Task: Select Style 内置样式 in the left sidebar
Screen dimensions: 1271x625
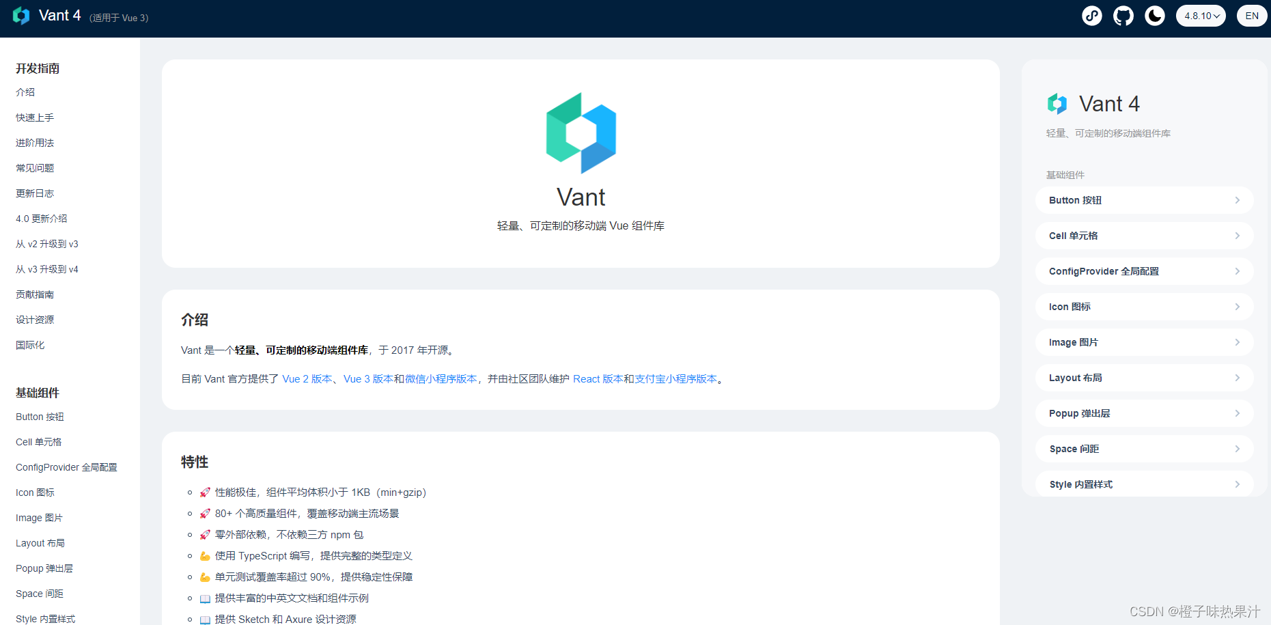Action: (46, 618)
